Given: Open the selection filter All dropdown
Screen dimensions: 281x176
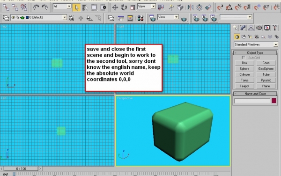Looking at the screenshot, I should point(62,7).
